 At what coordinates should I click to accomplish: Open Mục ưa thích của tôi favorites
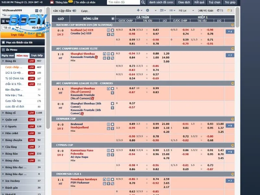23,43
